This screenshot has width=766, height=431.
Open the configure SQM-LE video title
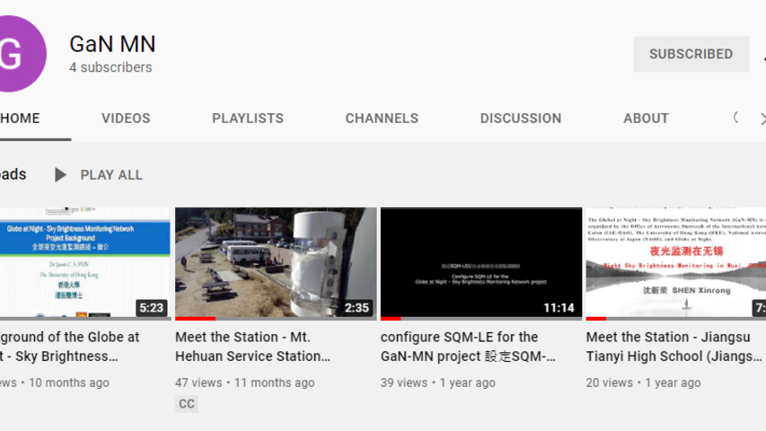coord(468,347)
